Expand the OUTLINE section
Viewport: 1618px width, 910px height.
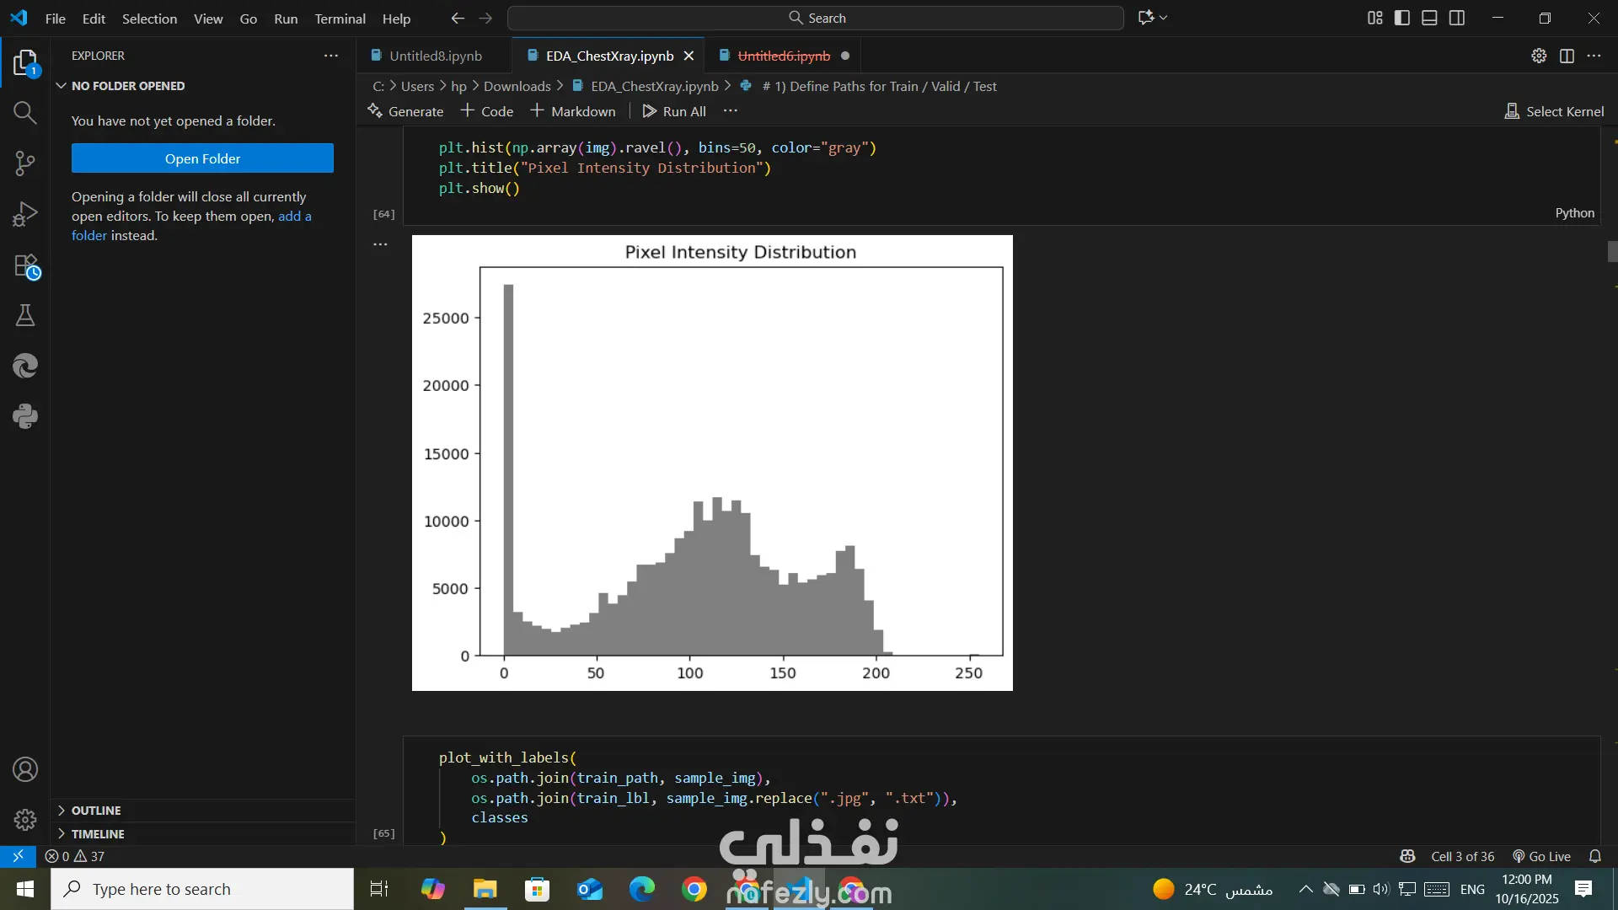[96, 810]
